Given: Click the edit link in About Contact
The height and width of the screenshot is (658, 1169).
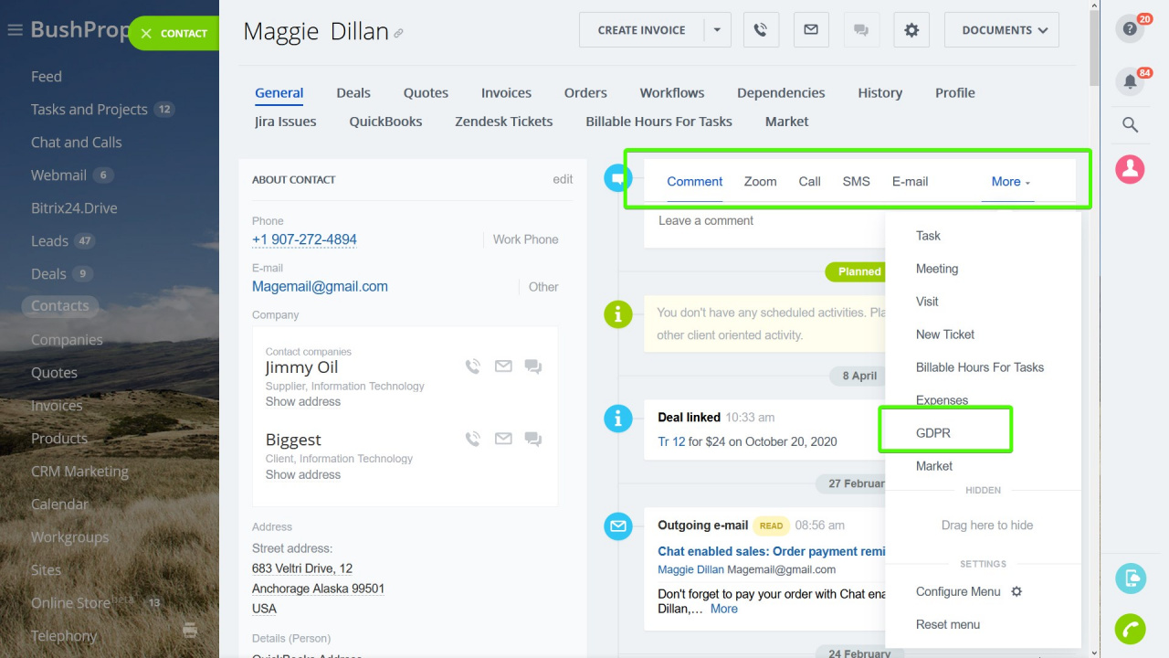Looking at the screenshot, I should (x=563, y=179).
